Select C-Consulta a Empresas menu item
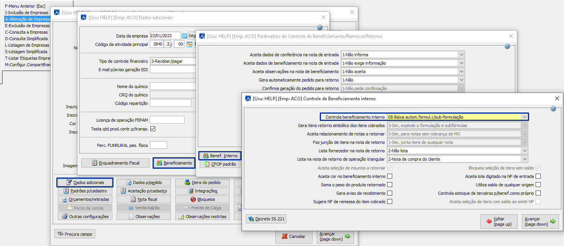 (26, 32)
